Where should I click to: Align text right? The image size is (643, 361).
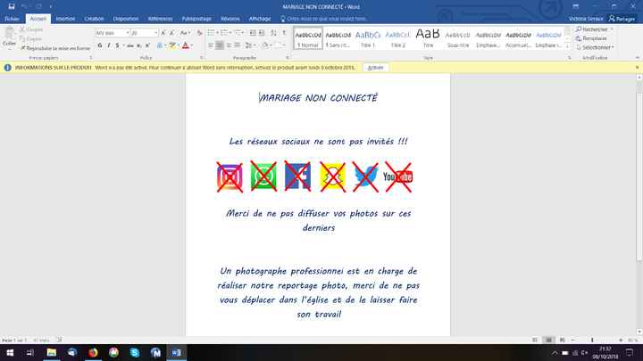[x=229, y=45]
